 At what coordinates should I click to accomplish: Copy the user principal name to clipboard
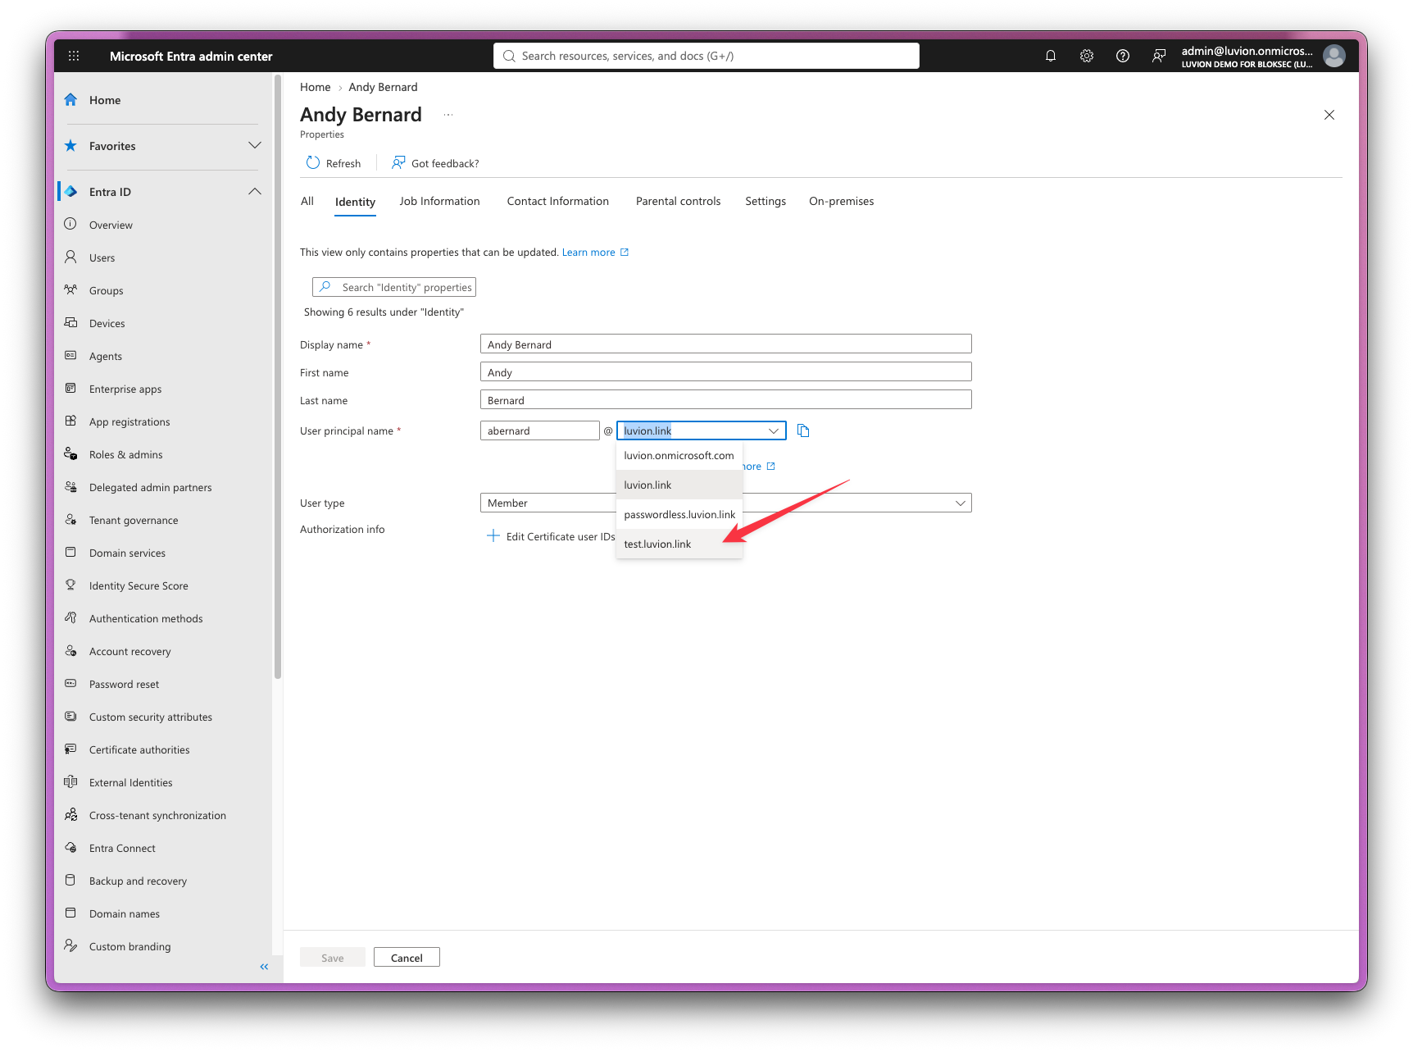tap(803, 430)
